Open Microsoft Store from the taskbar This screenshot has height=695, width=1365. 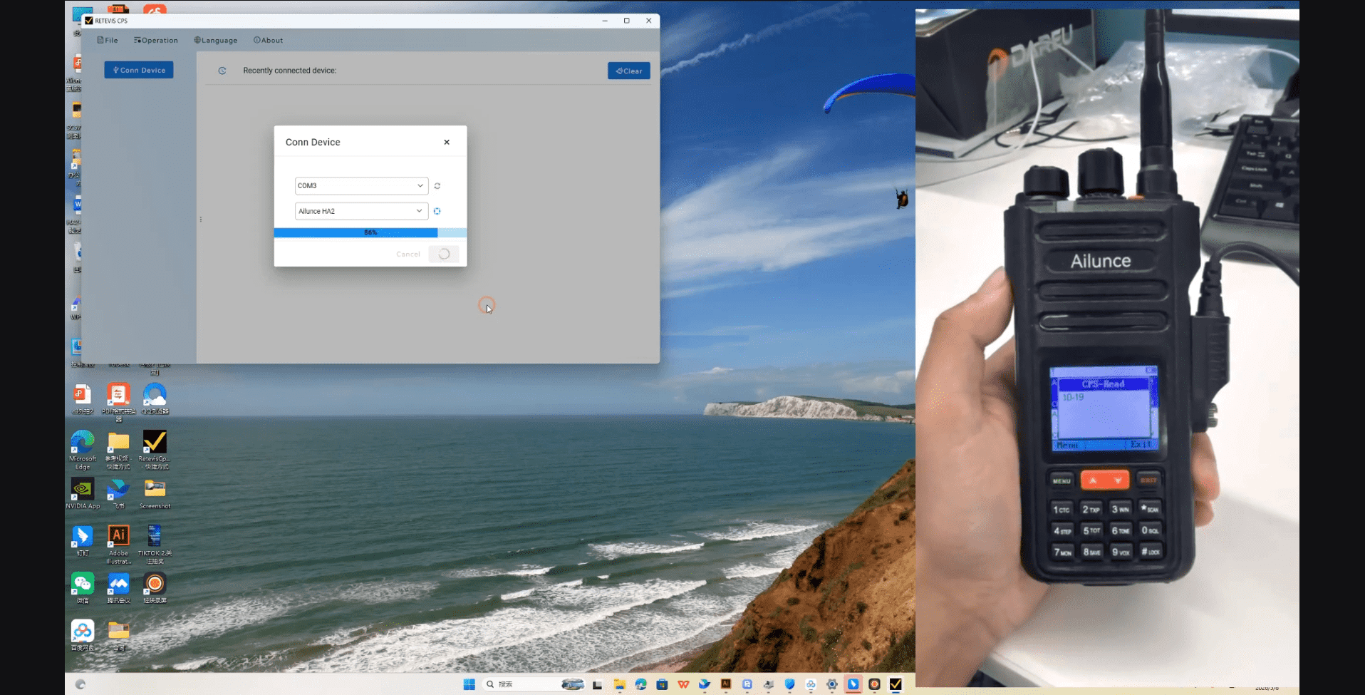point(662,684)
